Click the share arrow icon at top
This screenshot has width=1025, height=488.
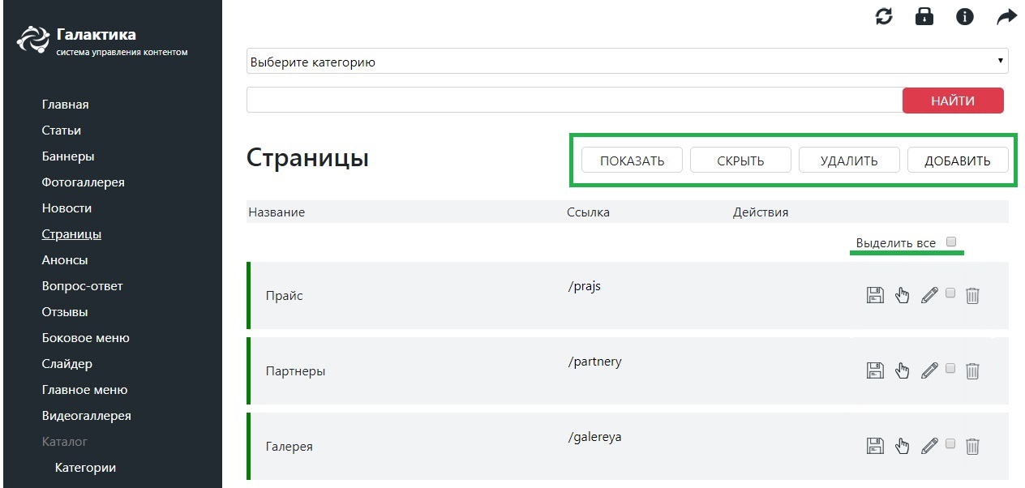coord(1006,16)
